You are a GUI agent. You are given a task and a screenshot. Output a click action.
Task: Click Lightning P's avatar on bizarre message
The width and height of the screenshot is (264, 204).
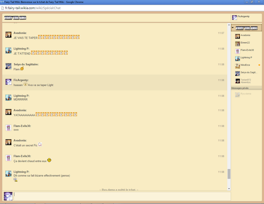(8, 173)
